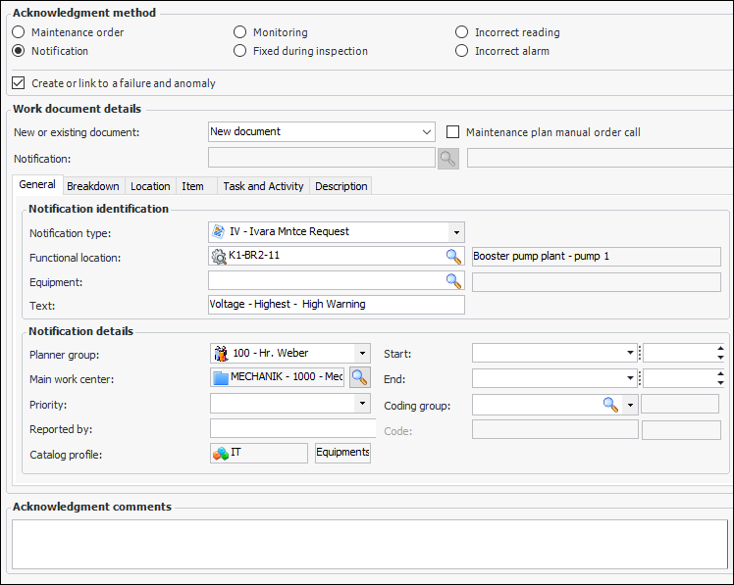Choose the Fixed during inspection option
The image size is (734, 585).
[x=240, y=51]
